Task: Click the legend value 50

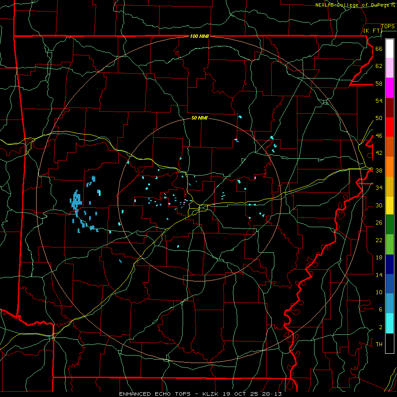Action: (x=379, y=118)
